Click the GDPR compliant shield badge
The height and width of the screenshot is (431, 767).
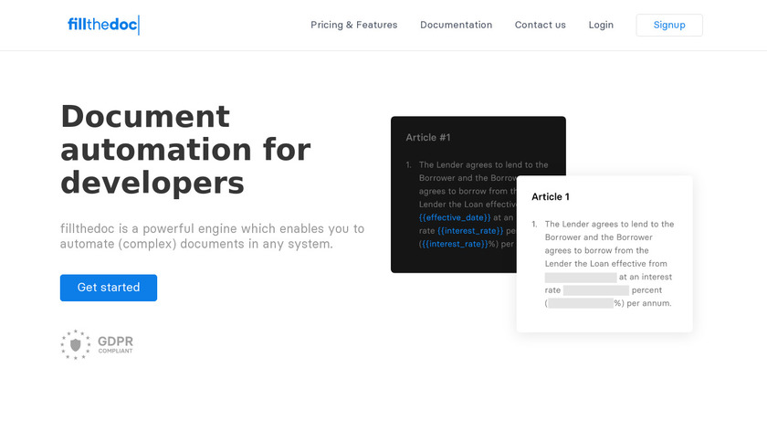97,345
